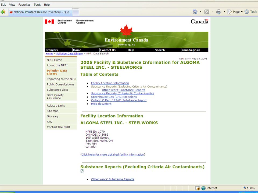Open Public Consultations sidebar item

coord(61,84)
